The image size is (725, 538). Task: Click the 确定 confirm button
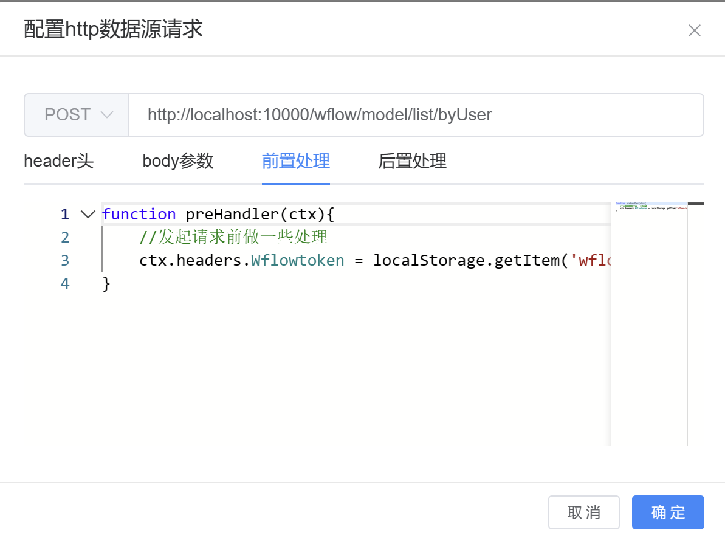668,512
